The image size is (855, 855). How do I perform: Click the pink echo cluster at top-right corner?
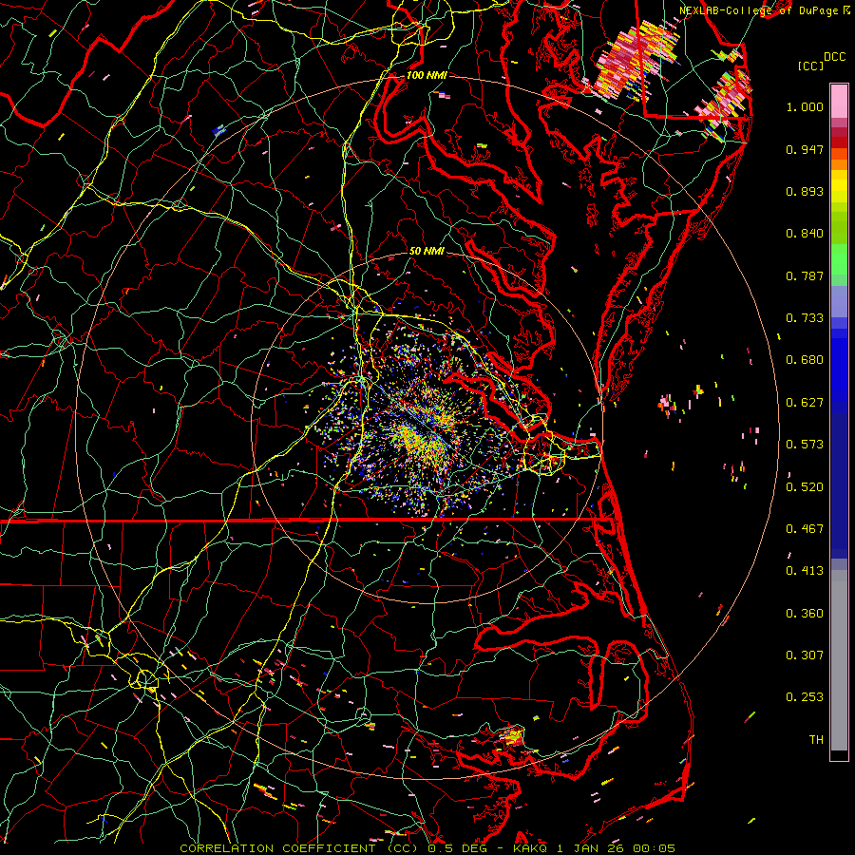tap(636, 60)
